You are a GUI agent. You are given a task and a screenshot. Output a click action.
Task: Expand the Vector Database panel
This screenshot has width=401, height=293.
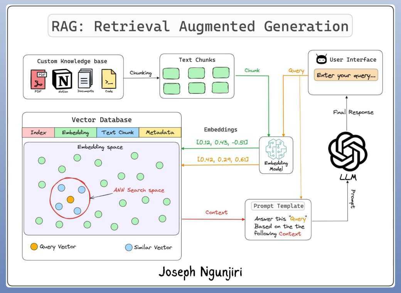tap(102, 120)
